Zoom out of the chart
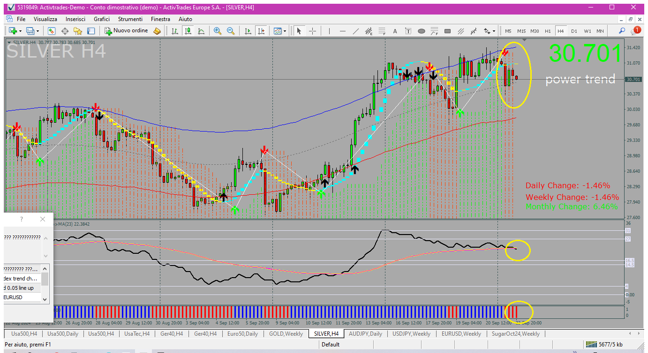 tap(231, 31)
